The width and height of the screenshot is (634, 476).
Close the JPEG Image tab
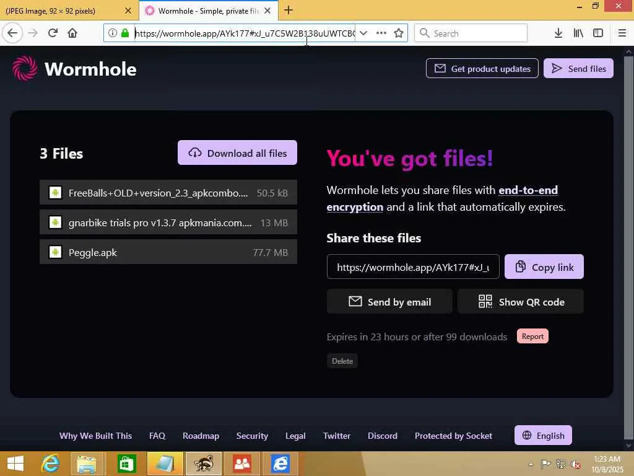pos(128,11)
